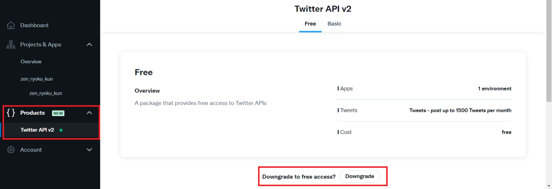Click the Account menu label

coord(31,150)
